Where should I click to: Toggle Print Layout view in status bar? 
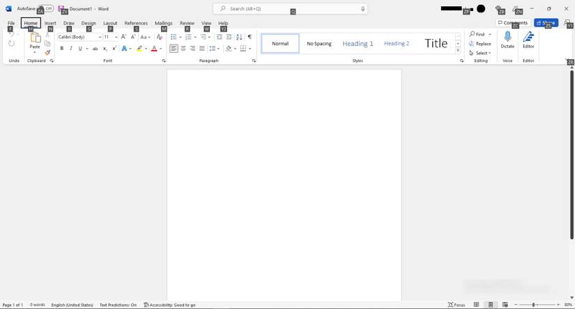490,305
